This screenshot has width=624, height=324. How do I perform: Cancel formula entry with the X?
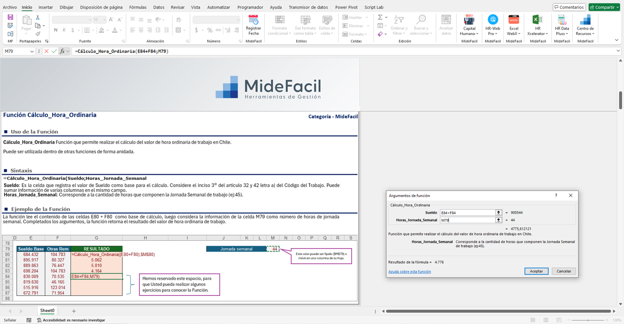[47, 51]
